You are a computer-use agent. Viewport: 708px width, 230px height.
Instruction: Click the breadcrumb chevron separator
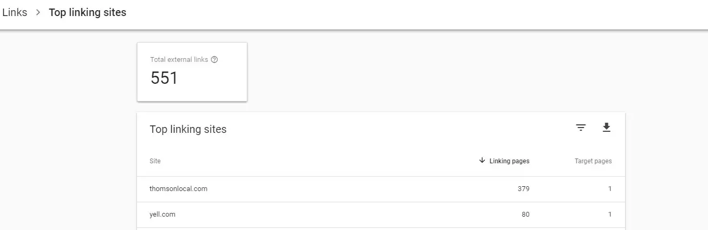coord(38,12)
